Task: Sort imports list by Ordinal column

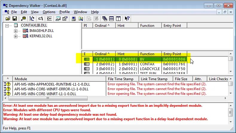Action: (x=104, y=26)
